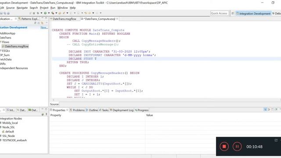Open the Int... tab in bottom-left panel
The width and height of the screenshot is (281, 158).
pyautogui.click(x=11, y=110)
